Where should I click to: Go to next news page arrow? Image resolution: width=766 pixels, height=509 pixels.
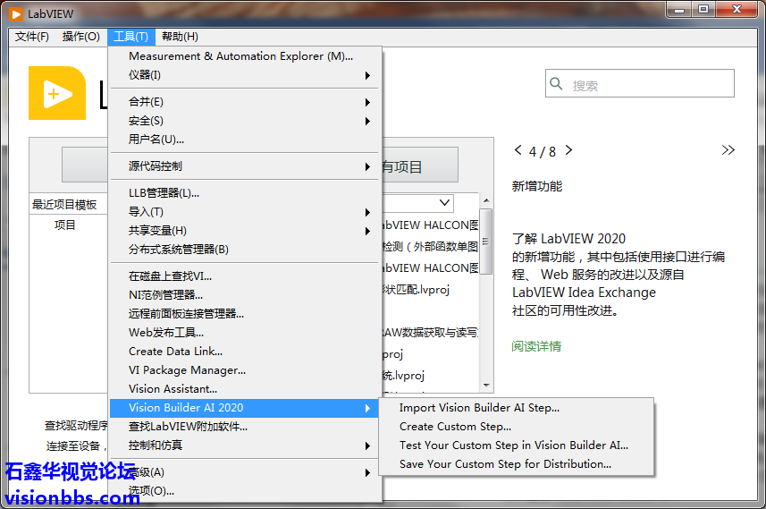tap(568, 150)
